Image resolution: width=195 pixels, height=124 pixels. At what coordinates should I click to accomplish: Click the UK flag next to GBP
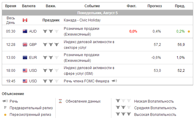pyautogui.click(x=25, y=45)
